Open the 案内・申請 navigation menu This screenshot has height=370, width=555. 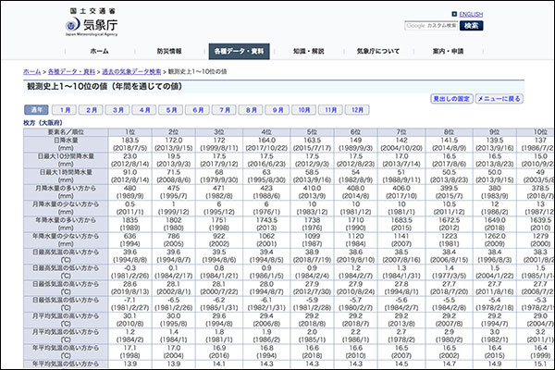pyautogui.click(x=450, y=51)
